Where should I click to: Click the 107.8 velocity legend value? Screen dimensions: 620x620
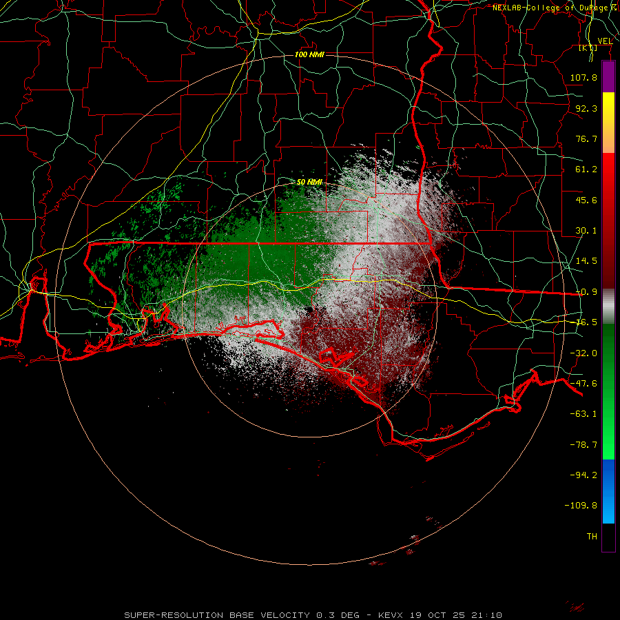[583, 77]
